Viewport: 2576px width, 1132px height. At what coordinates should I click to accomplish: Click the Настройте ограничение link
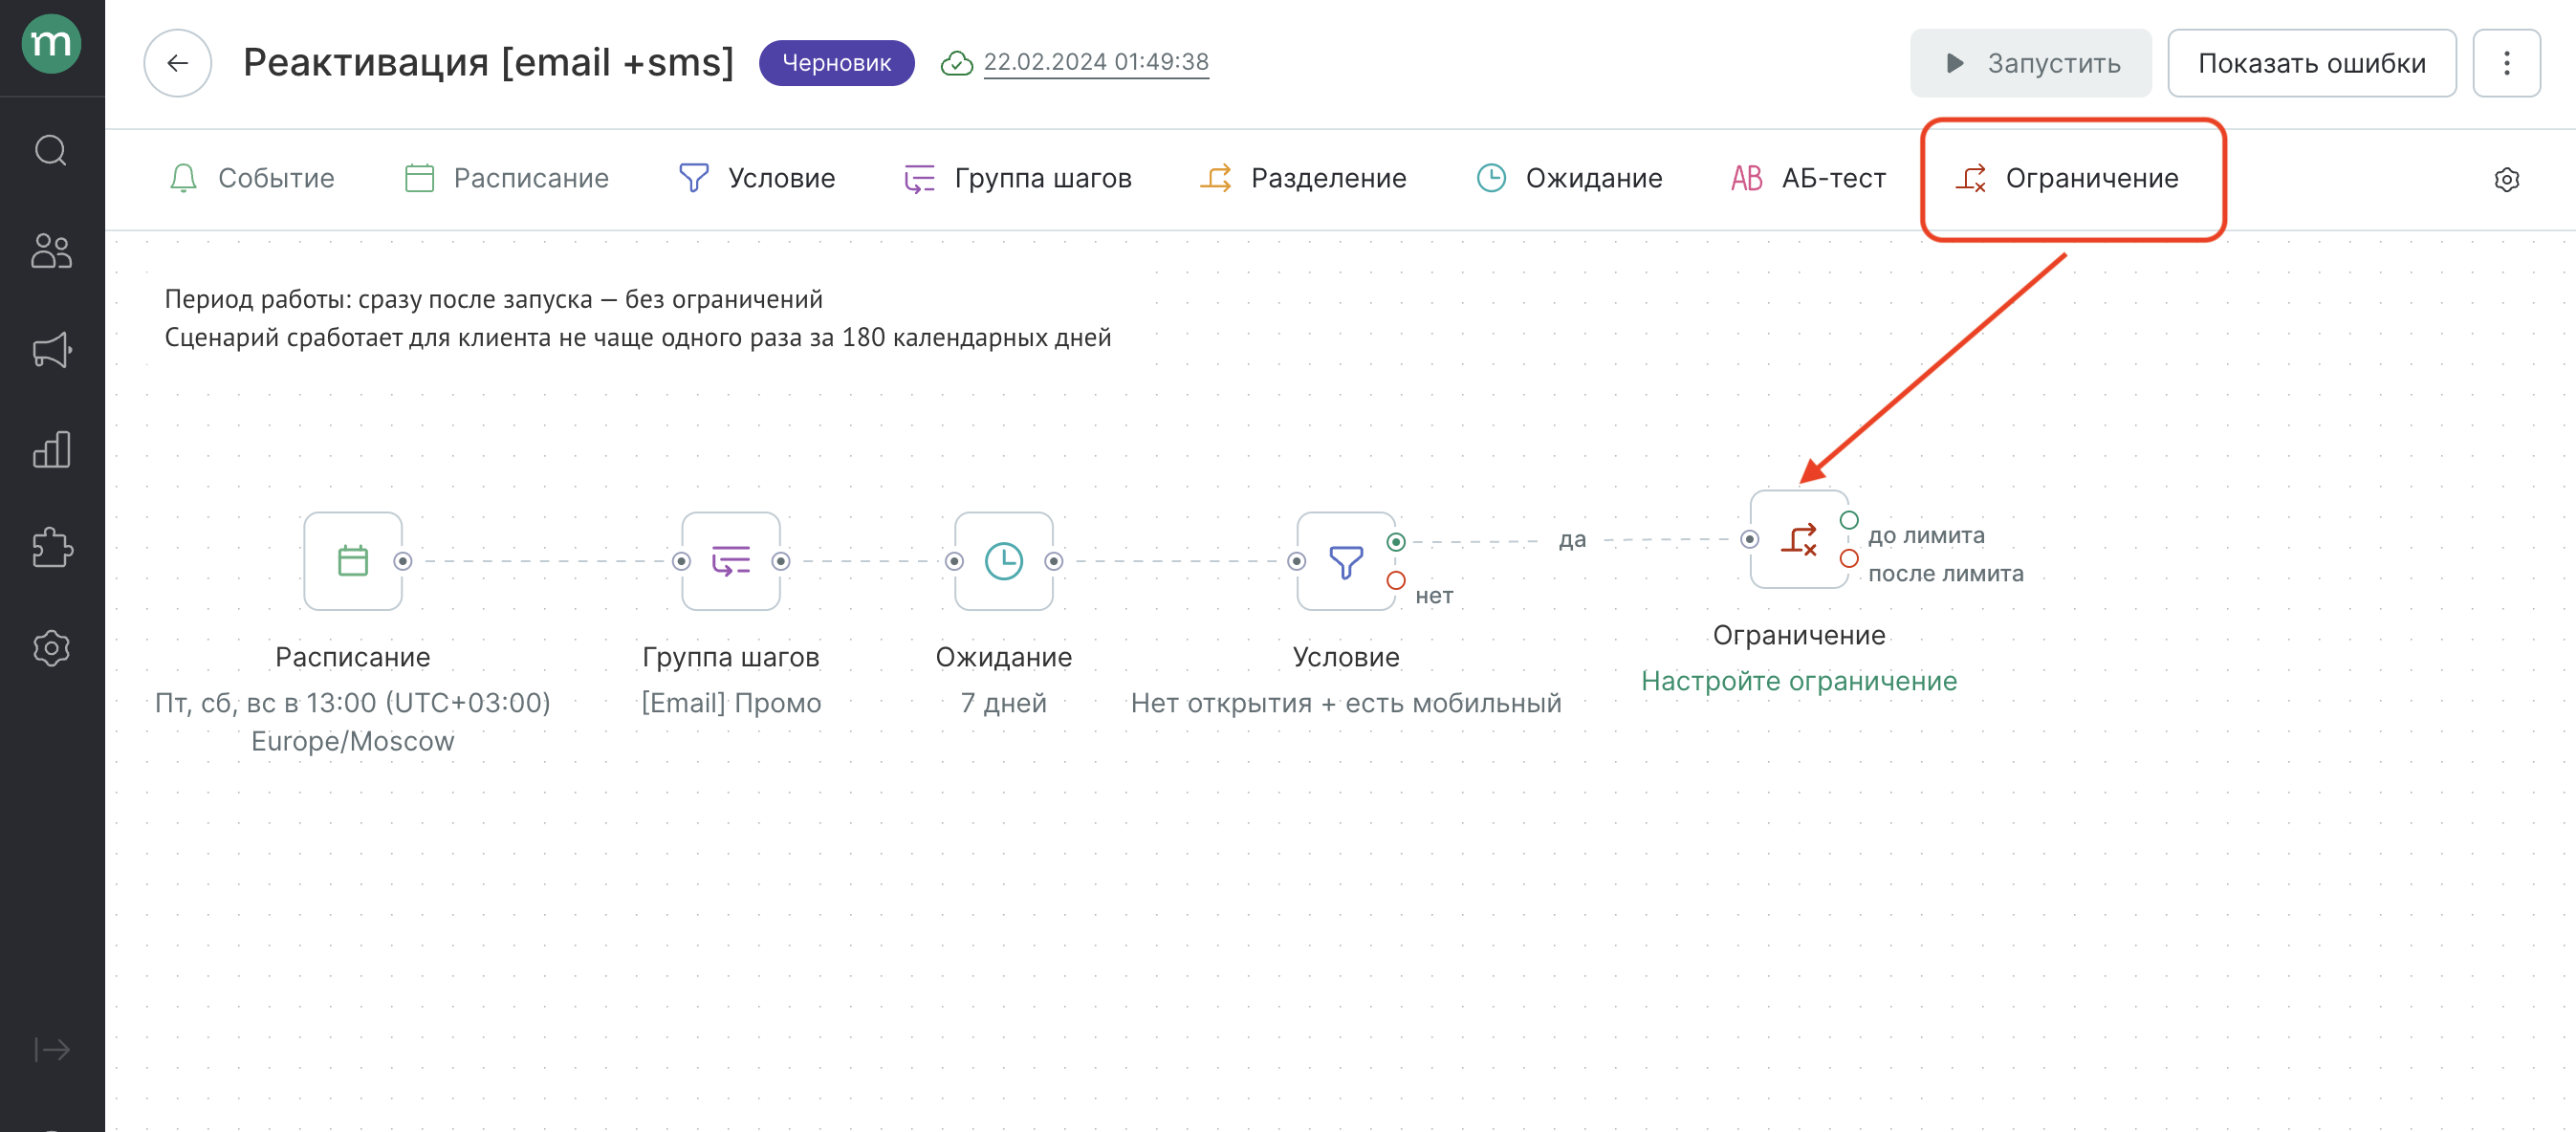tap(1799, 681)
